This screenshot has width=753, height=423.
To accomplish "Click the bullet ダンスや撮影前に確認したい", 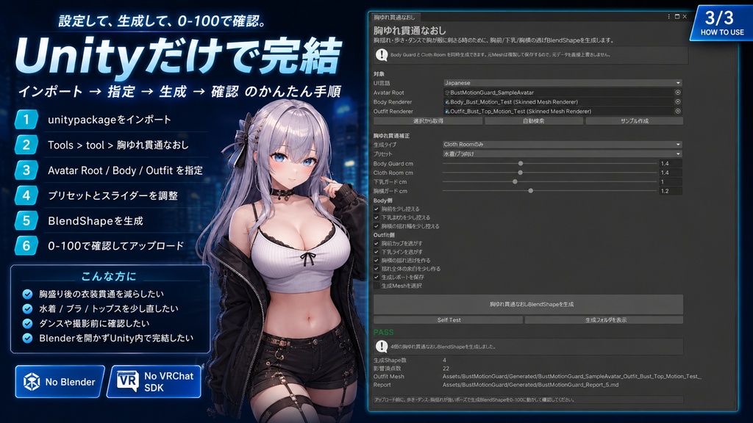I will click(94, 323).
